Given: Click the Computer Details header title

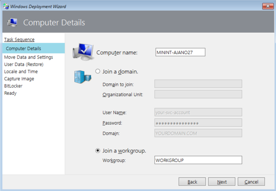Looking at the screenshot, I should point(54,23).
